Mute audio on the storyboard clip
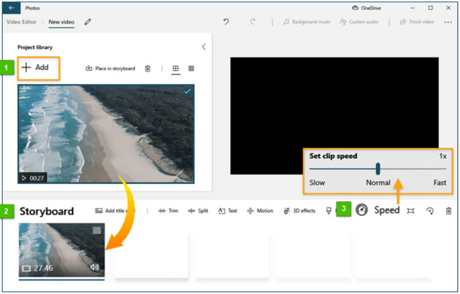The width and height of the screenshot is (460, 294). point(95,267)
